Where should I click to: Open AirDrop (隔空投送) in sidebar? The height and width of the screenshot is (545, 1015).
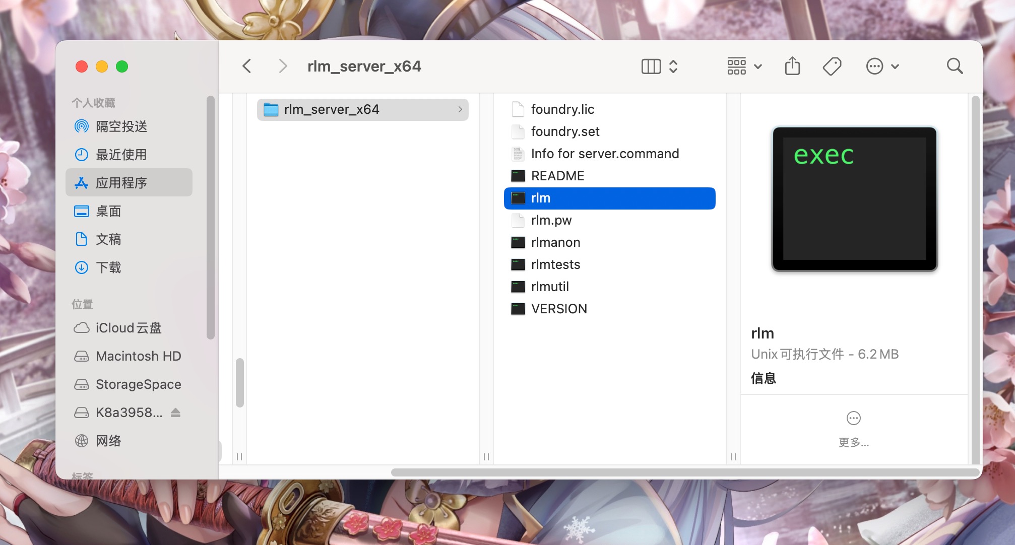[x=121, y=126]
